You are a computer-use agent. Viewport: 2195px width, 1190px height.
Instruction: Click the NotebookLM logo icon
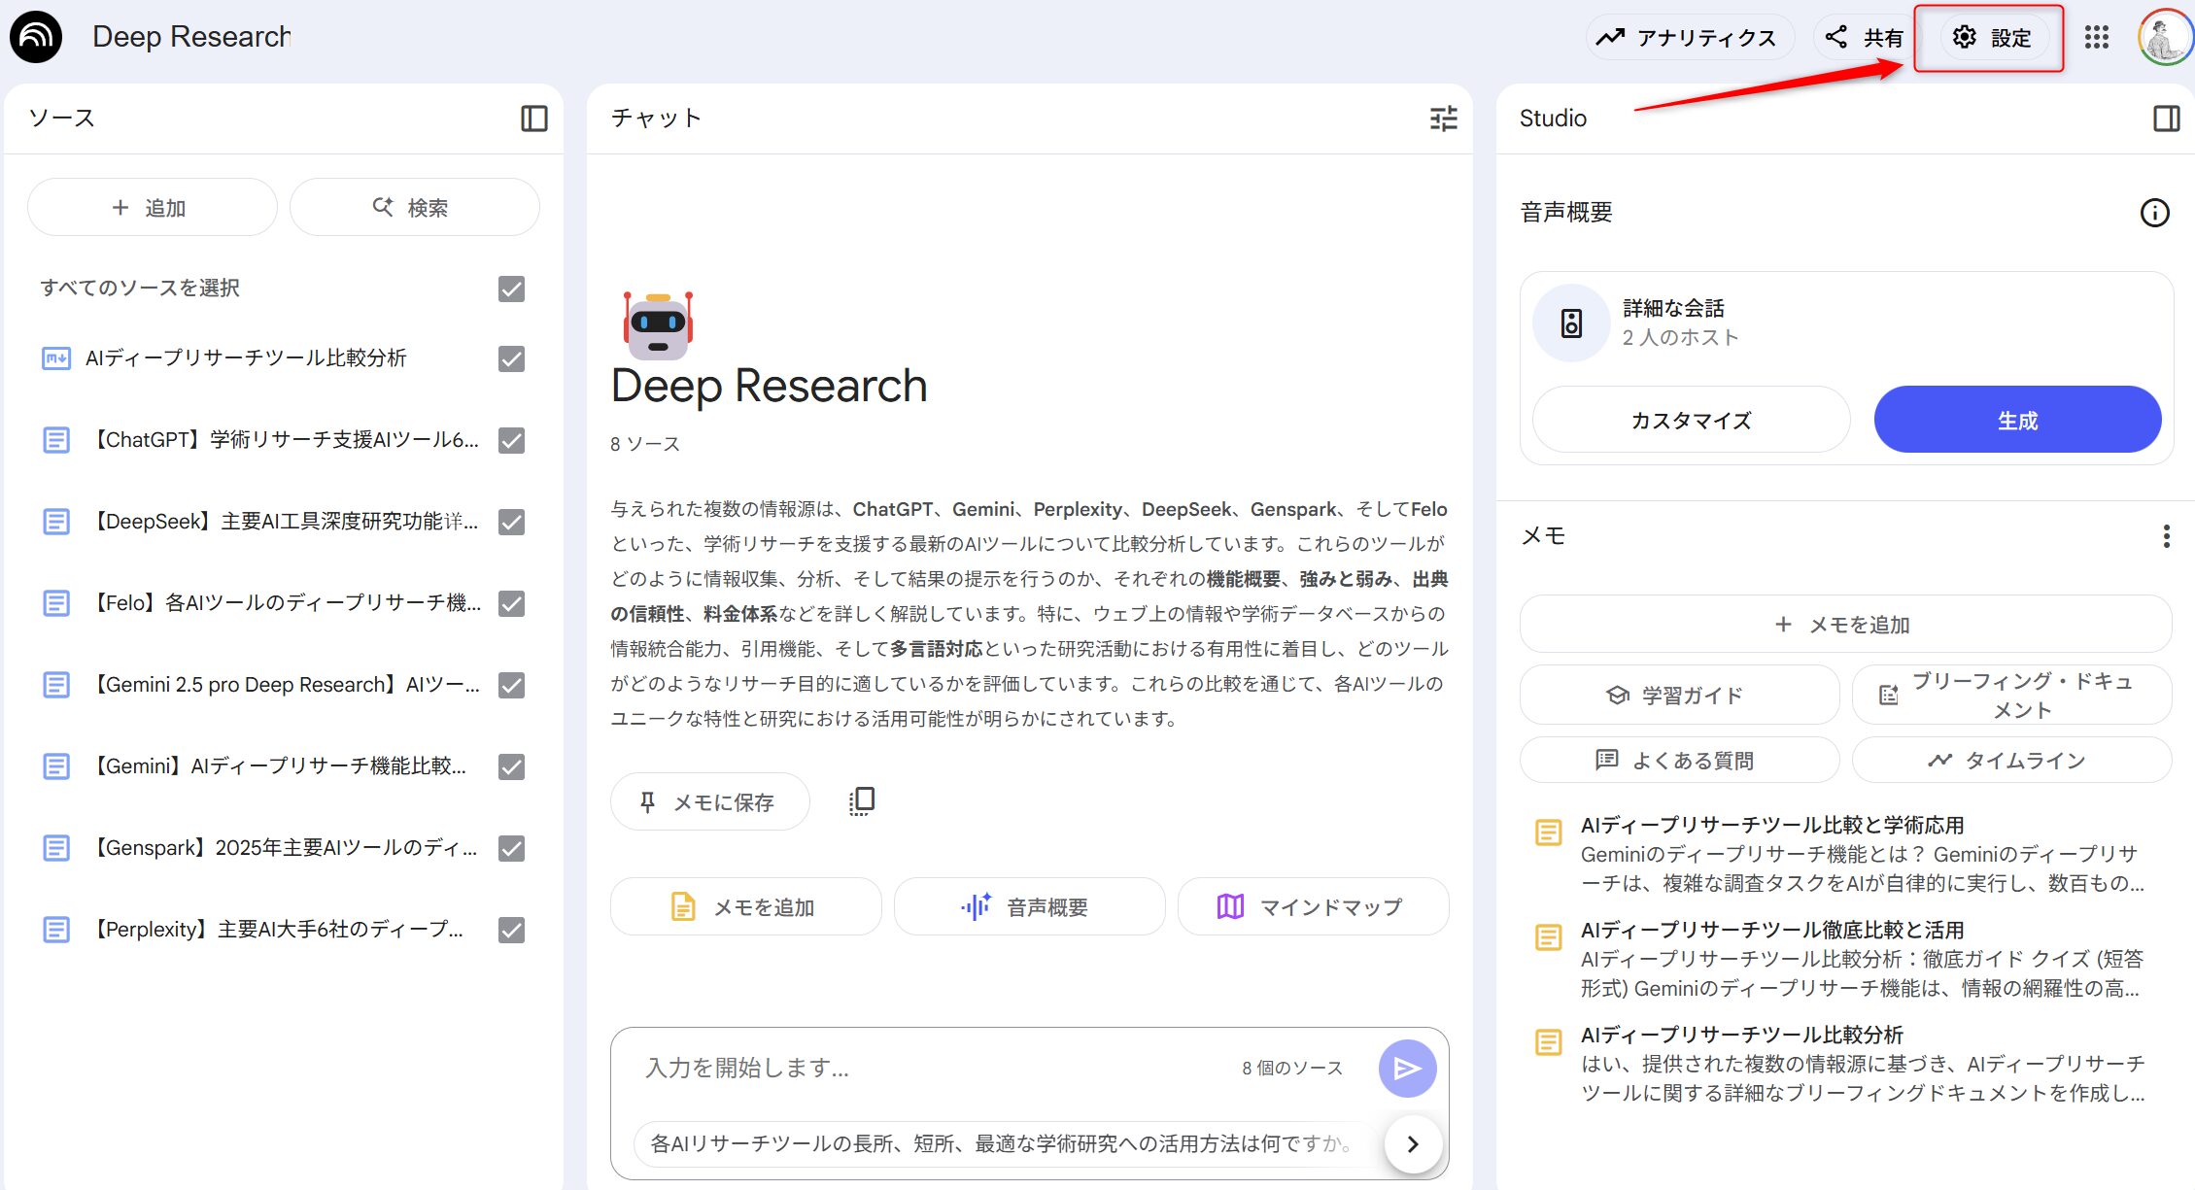pos(36,37)
